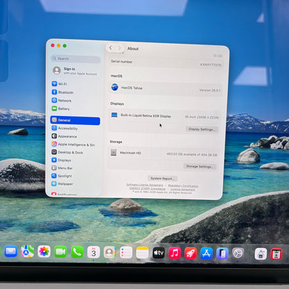This screenshot has height=289, width=289.
Task: Select the highlighted General sidebar item
Action: click(x=75, y=120)
